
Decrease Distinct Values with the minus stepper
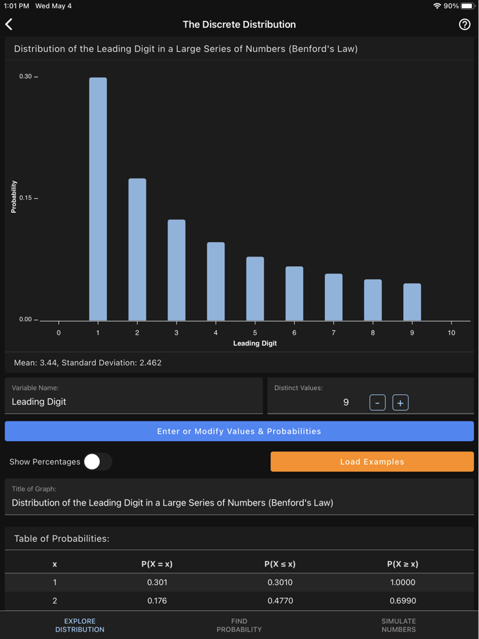(377, 402)
